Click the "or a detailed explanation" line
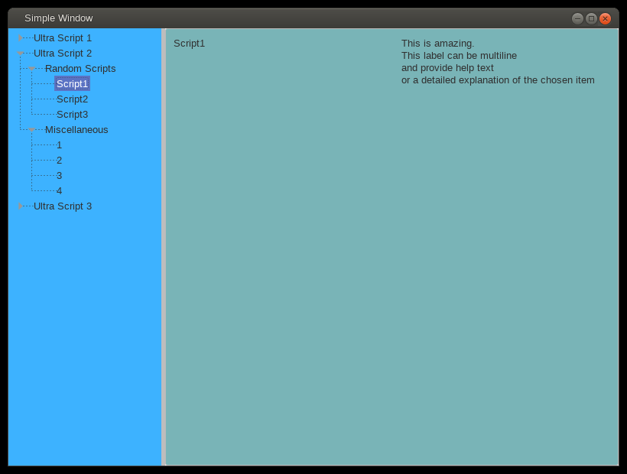 click(498, 80)
